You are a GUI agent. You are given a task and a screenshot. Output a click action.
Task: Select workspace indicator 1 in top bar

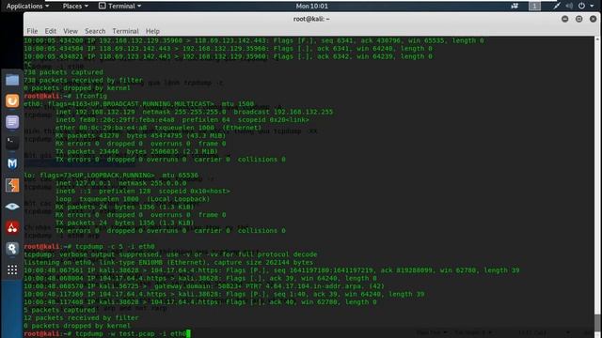[x=534, y=6]
